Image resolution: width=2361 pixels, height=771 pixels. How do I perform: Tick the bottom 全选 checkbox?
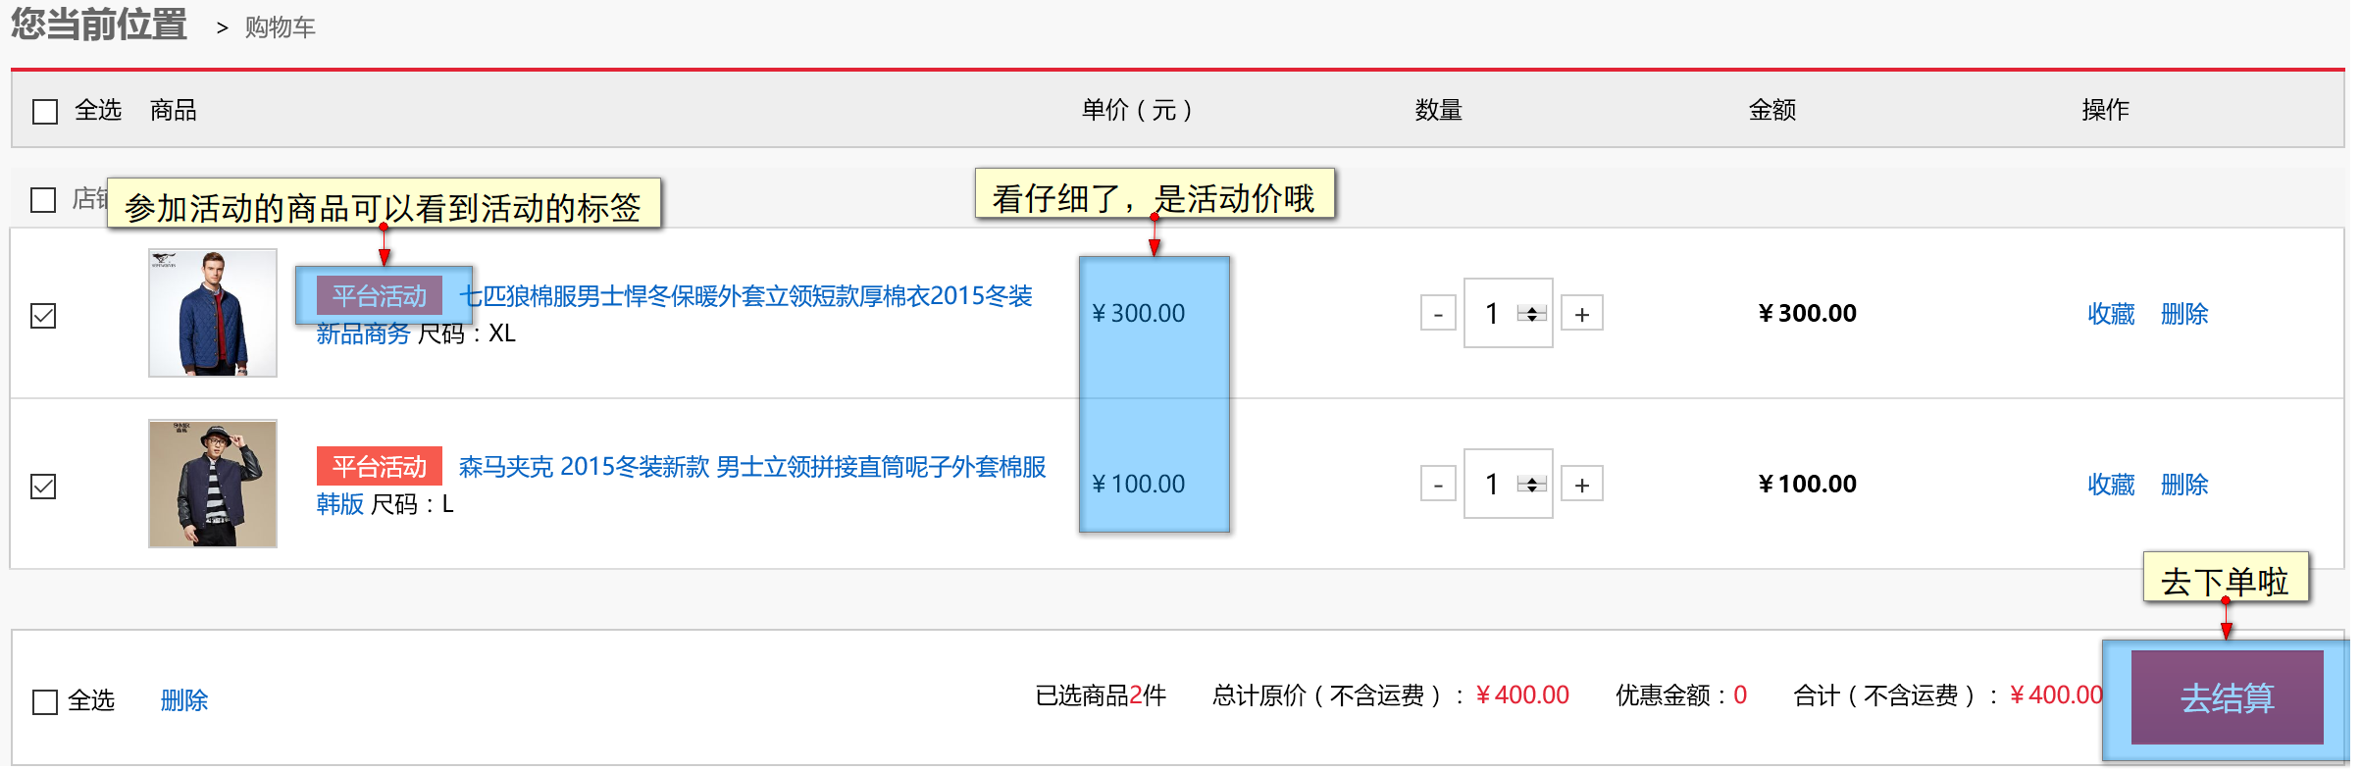click(45, 702)
